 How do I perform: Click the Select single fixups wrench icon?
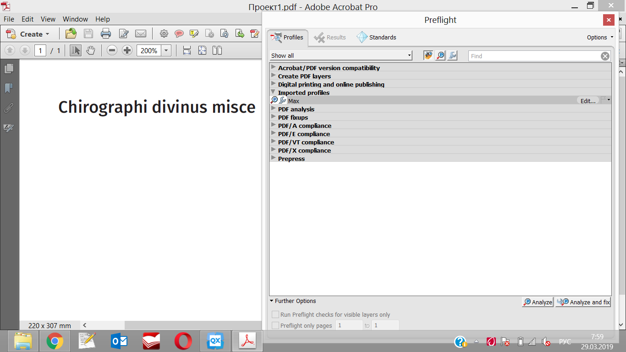point(452,55)
